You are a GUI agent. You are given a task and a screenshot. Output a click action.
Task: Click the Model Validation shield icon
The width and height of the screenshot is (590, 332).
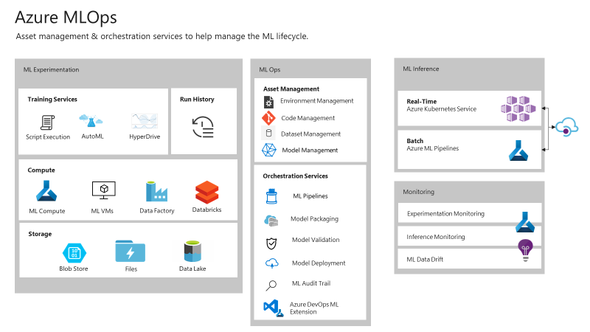click(271, 243)
